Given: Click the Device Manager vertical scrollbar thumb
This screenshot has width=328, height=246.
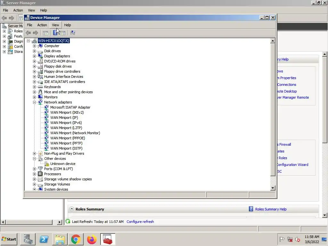Looking at the screenshot, I should click(273, 110).
